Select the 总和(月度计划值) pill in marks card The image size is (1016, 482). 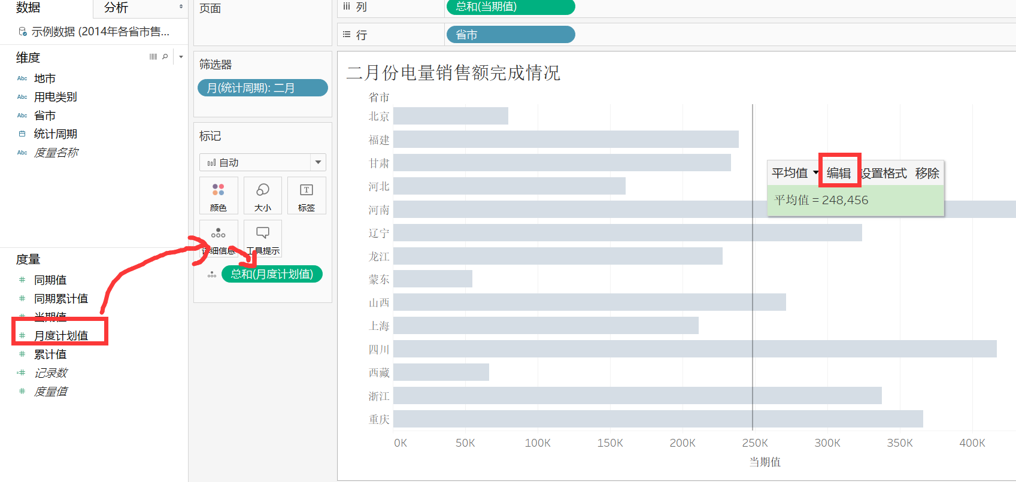click(x=272, y=274)
